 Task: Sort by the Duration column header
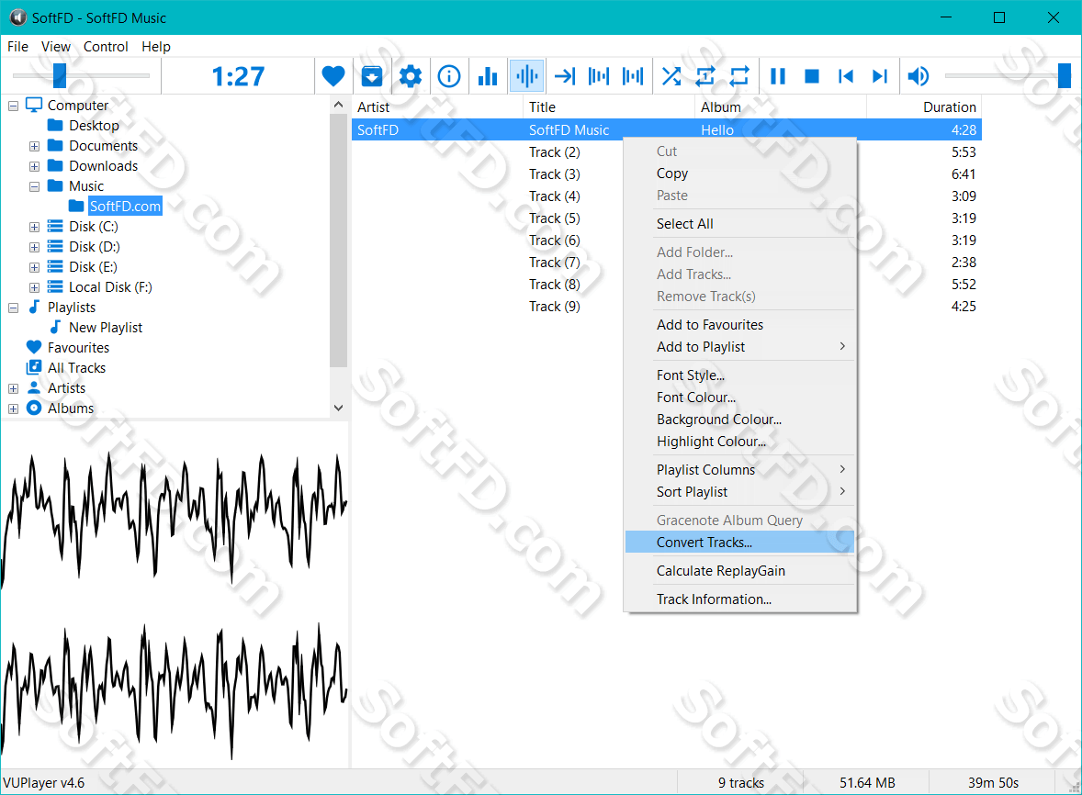coord(924,106)
